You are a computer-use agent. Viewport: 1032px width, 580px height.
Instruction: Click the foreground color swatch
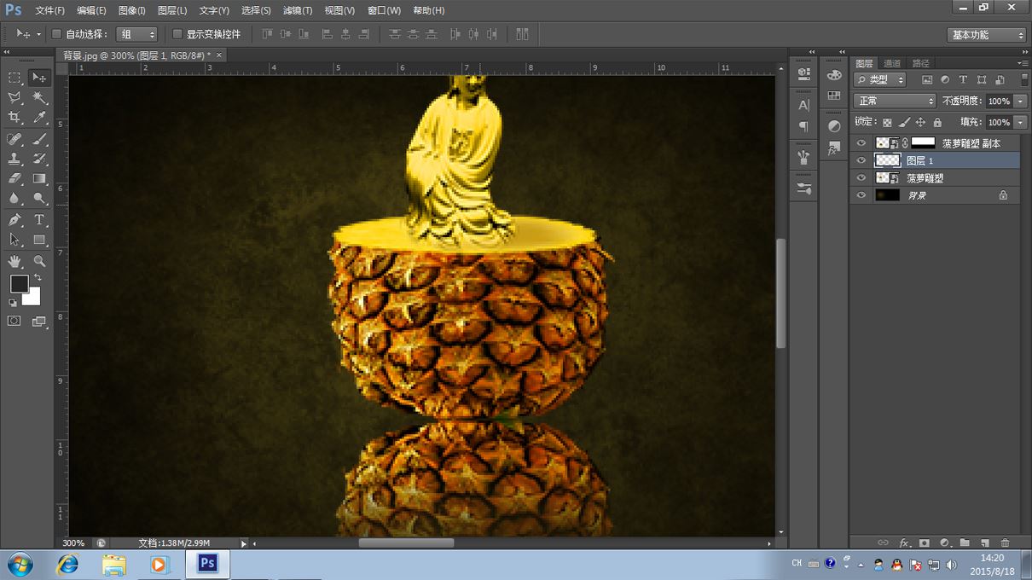19,283
